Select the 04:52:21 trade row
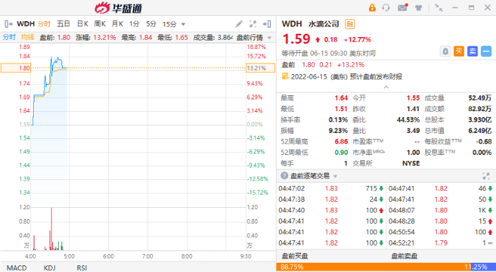This screenshot has width=496, height=272. pos(440,243)
